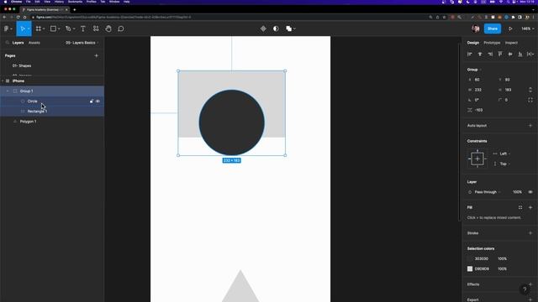This screenshot has height=302, width=538.
Task: Click the Align left icon
Action: point(470,54)
